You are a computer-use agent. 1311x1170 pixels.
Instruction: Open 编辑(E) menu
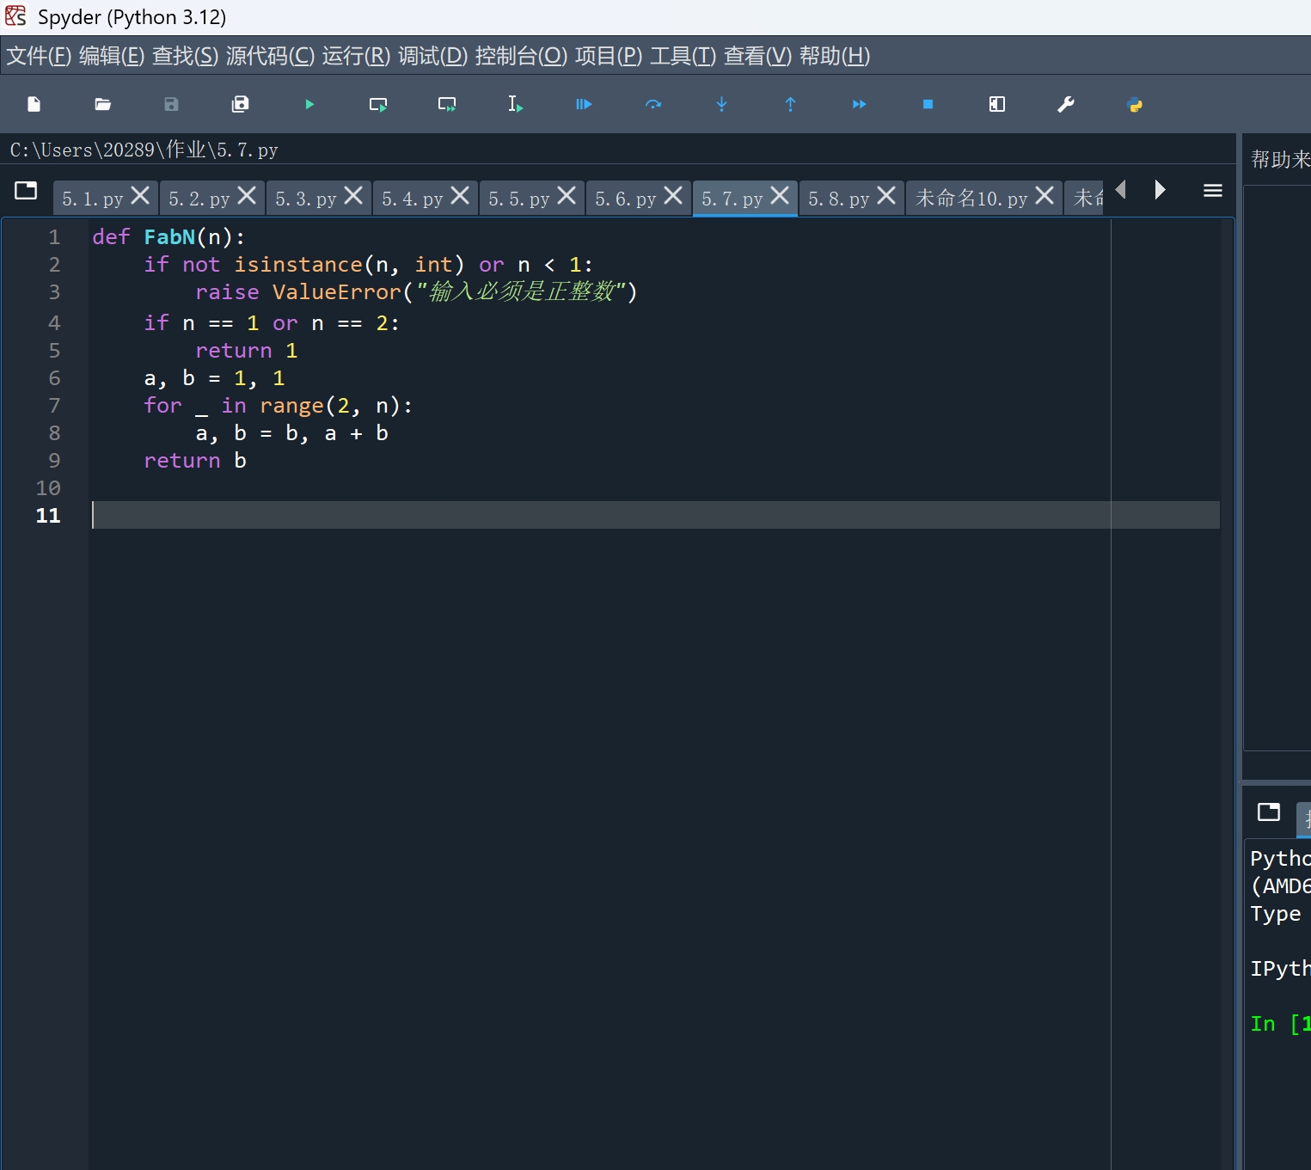click(x=112, y=56)
